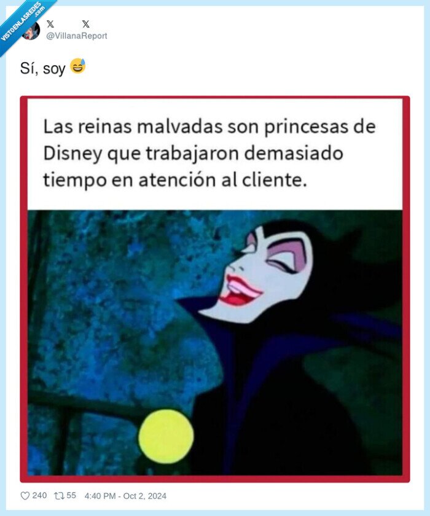Click the second X logo above the handle
430x516 pixels.
point(86,24)
